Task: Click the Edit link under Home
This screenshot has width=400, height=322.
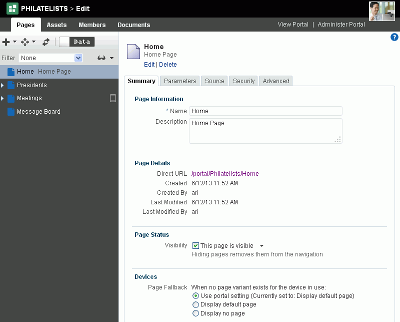Action: click(149, 65)
